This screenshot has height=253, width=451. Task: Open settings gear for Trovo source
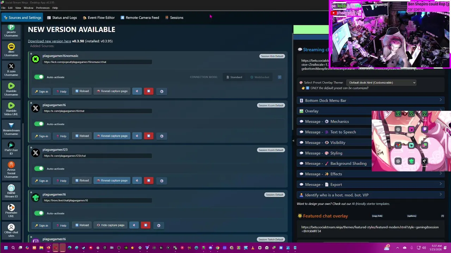tap(159, 225)
